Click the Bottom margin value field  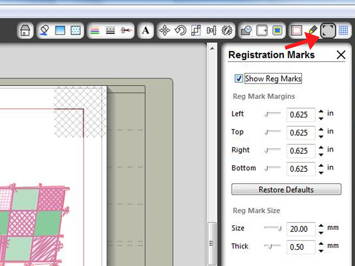pos(301,169)
